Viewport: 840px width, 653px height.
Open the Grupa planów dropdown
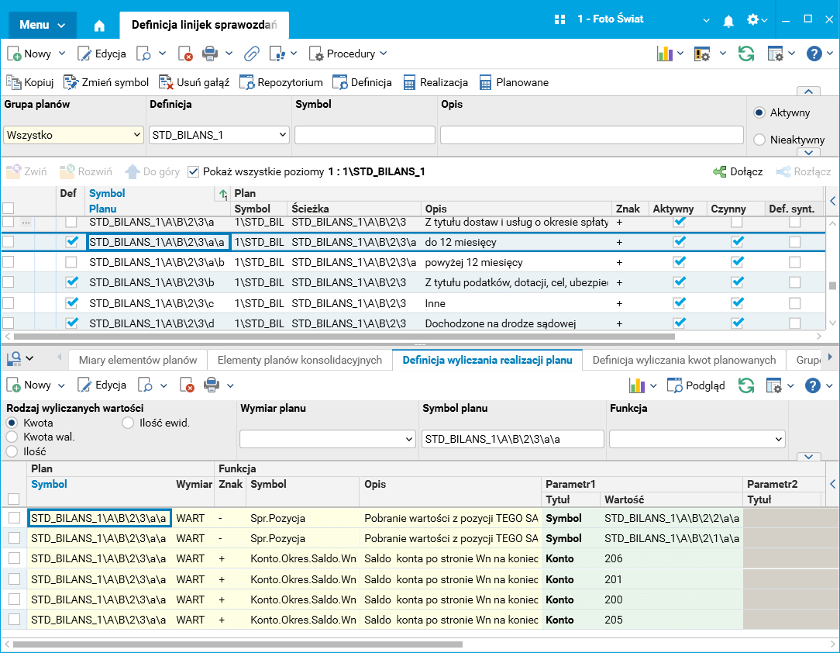pyautogui.click(x=74, y=135)
